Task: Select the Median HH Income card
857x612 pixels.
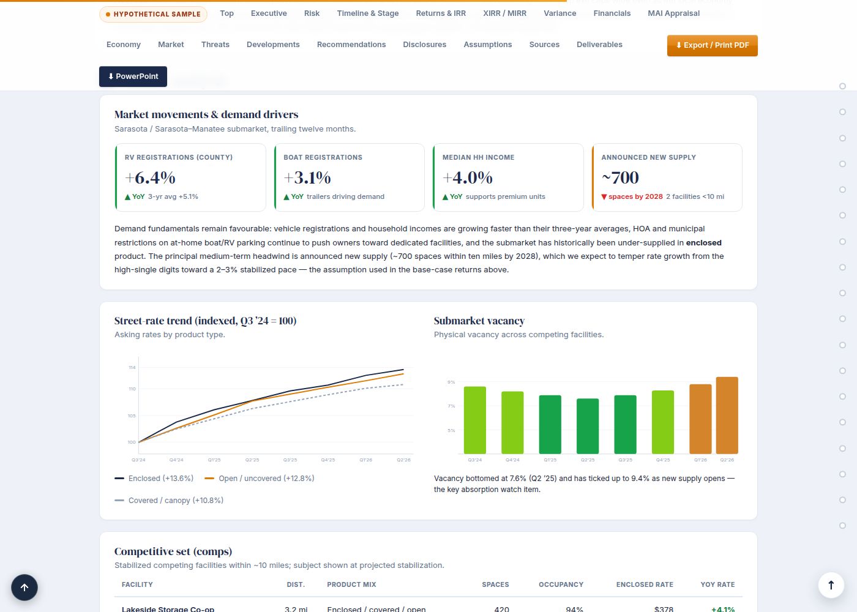Action: tap(508, 177)
